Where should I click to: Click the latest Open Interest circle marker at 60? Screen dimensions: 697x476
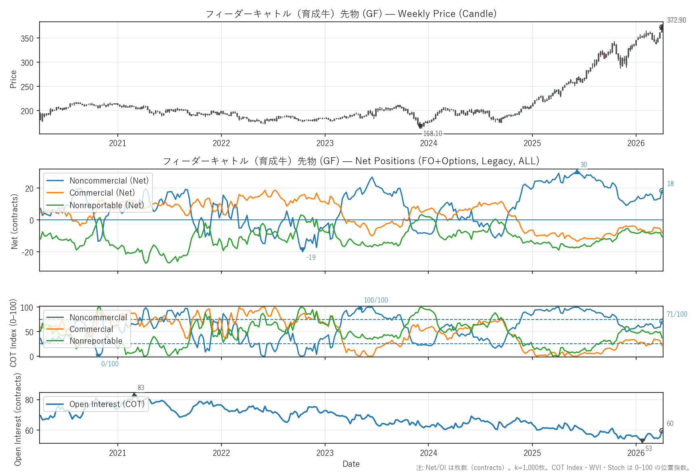coord(662,430)
